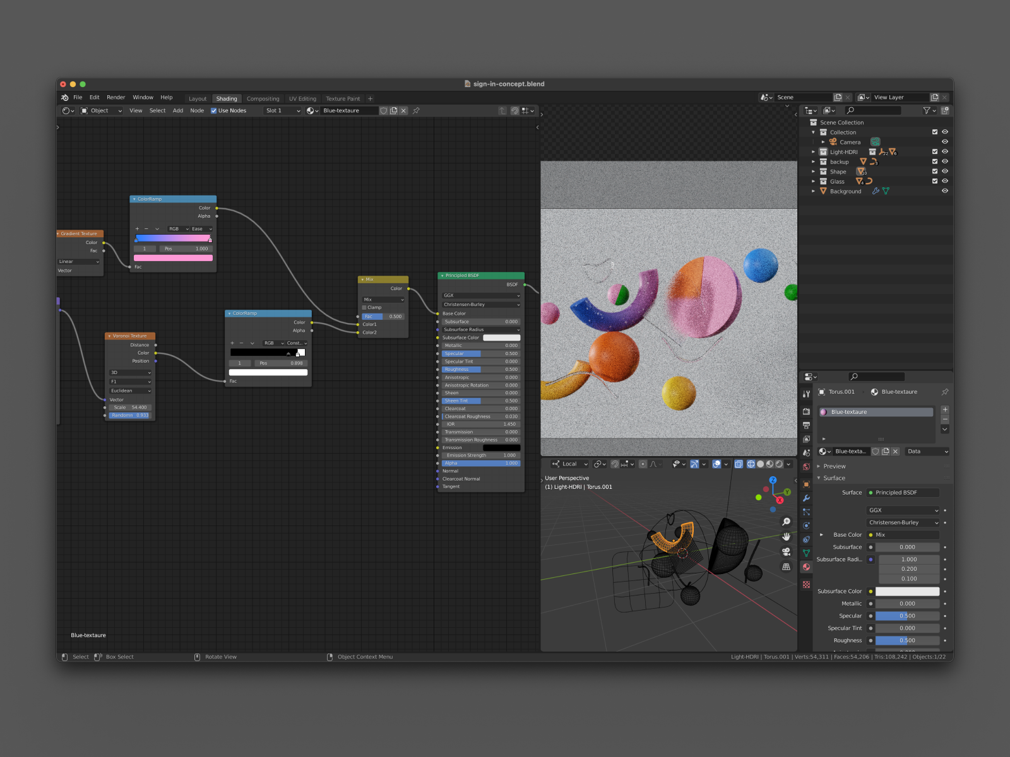1010x757 pixels.
Task: Click the Principled BSDF surface shader button
Action: 903,493
